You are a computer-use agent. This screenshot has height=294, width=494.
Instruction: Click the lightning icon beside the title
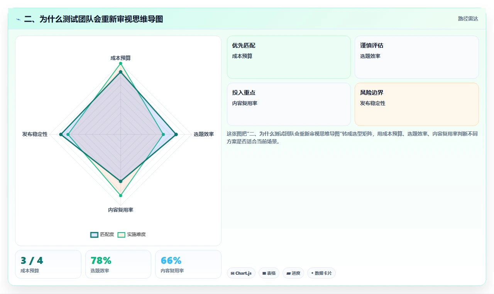(x=18, y=19)
